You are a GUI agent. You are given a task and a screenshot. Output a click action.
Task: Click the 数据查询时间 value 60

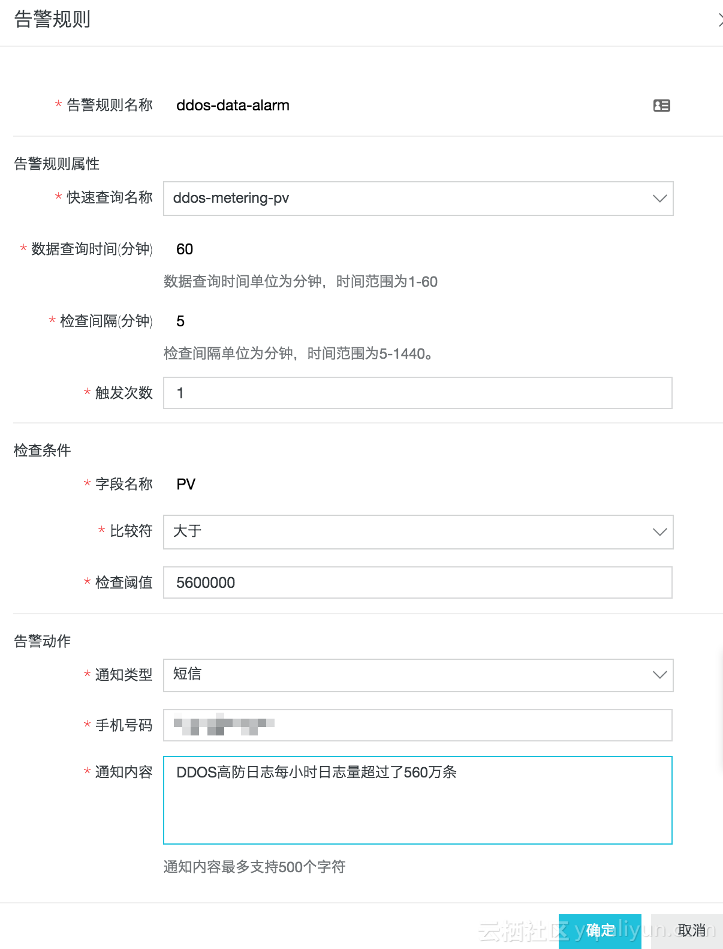[185, 250]
